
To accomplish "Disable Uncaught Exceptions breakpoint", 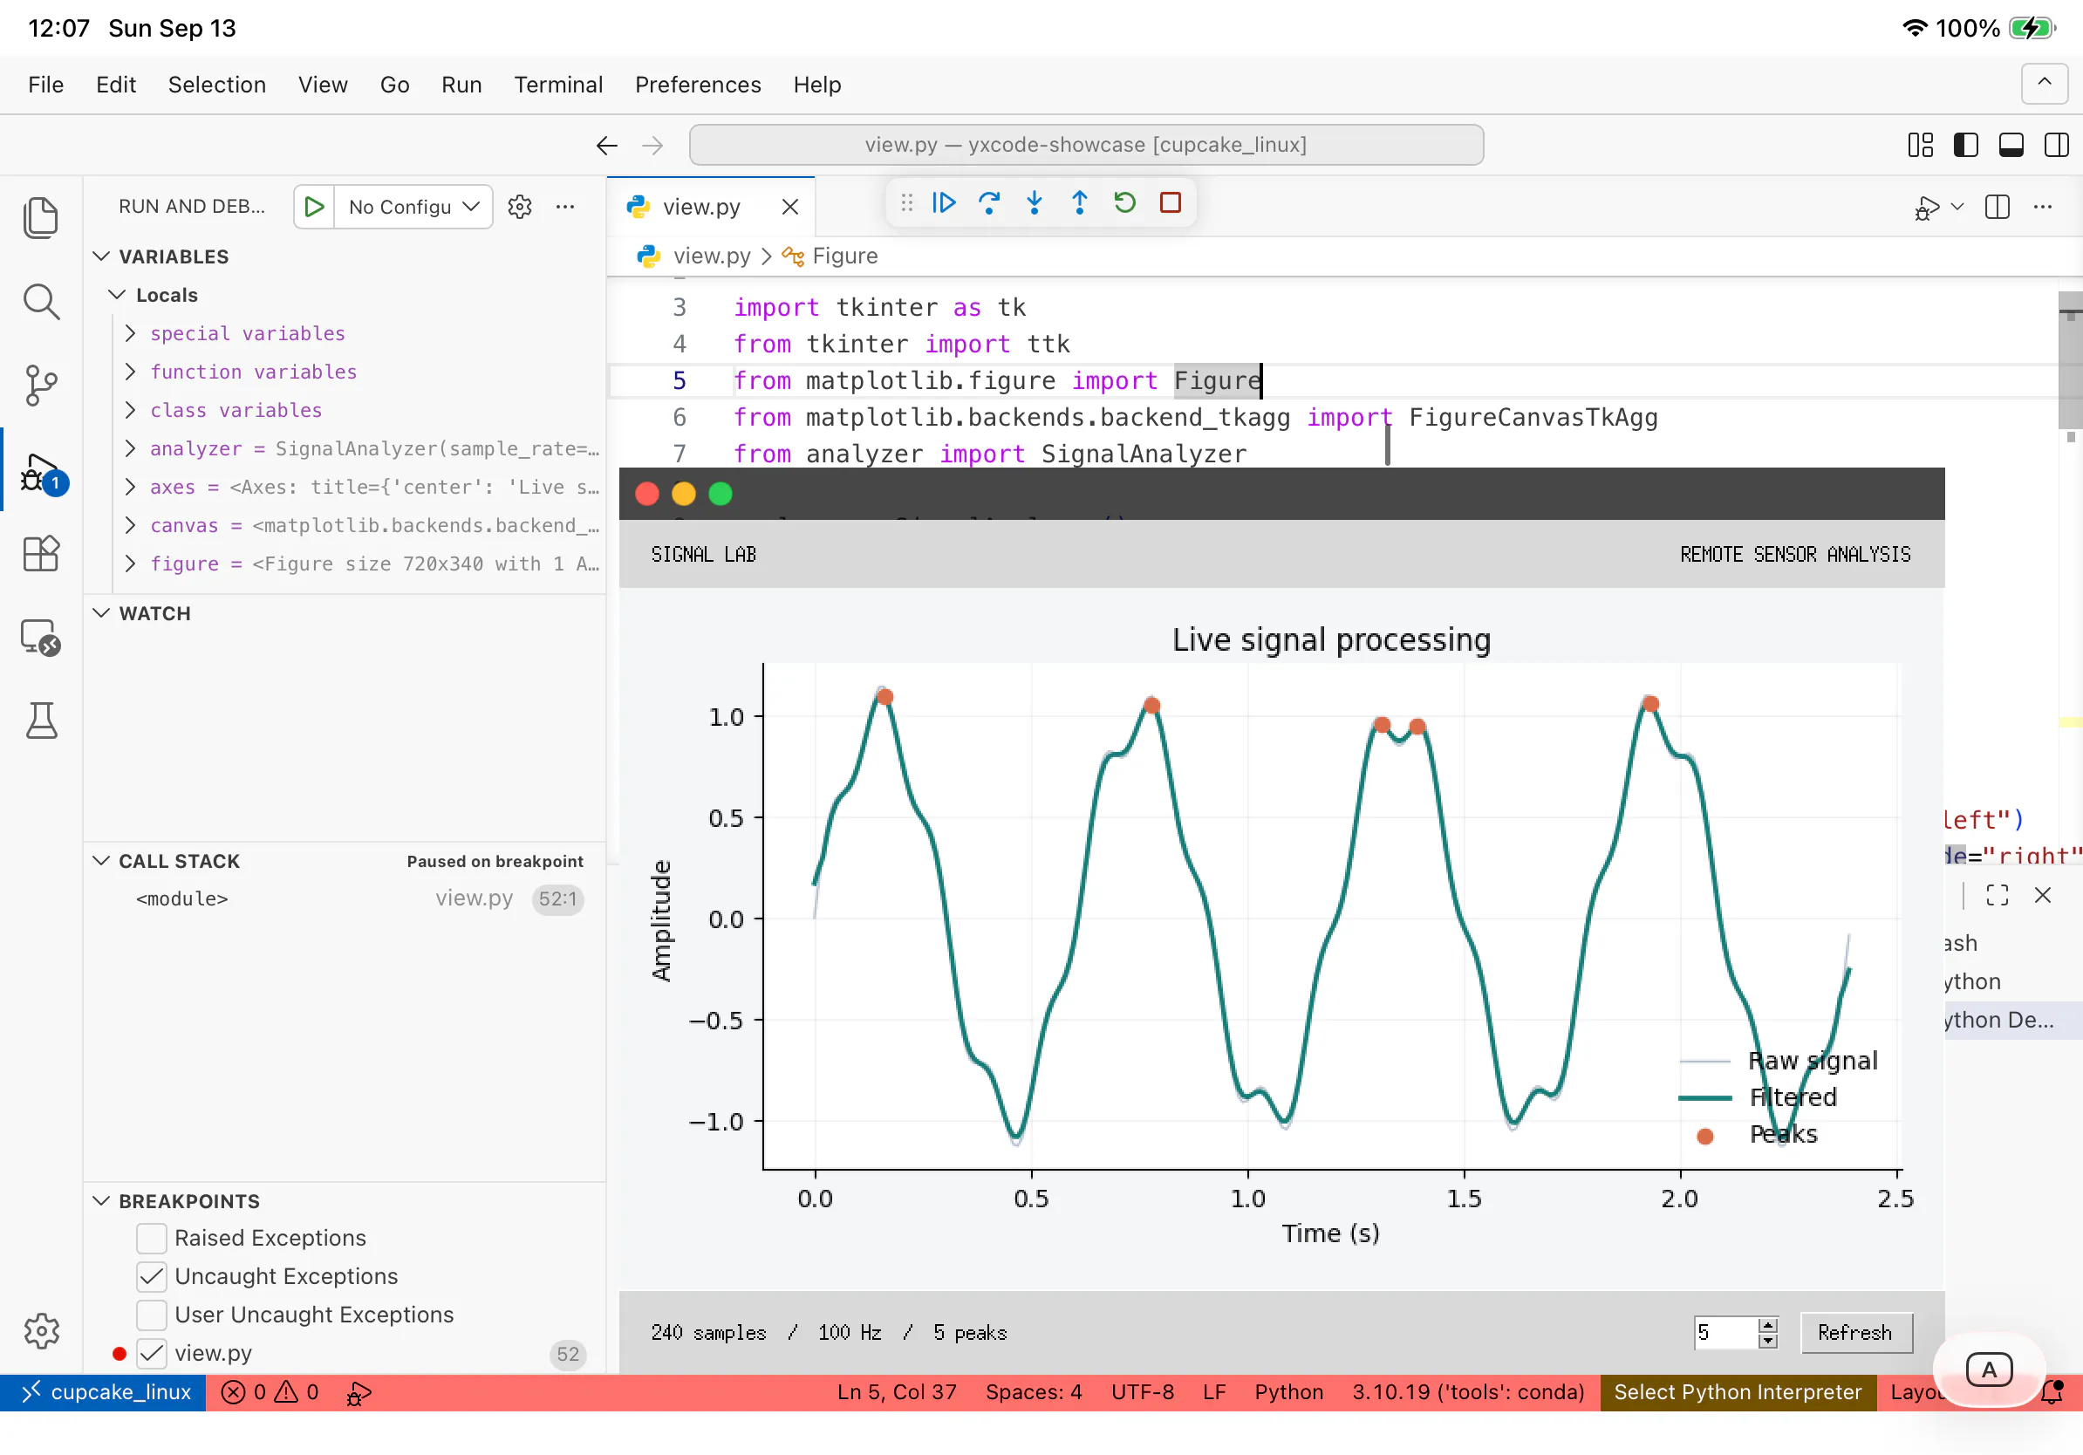I will [152, 1276].
